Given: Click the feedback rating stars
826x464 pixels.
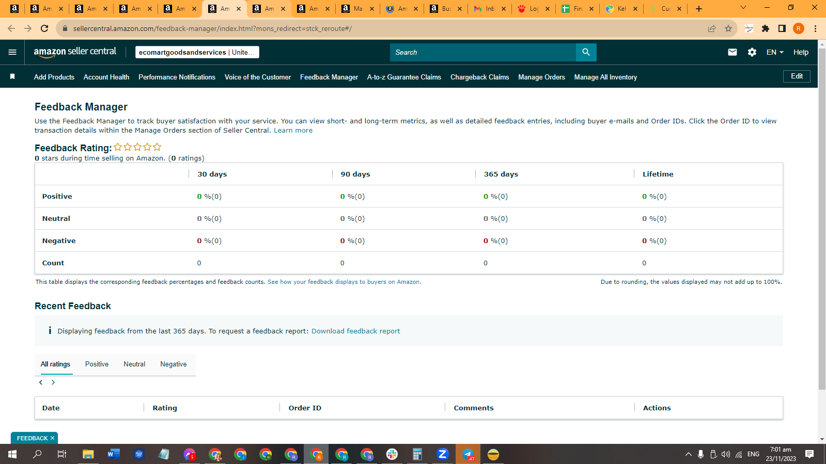Looking at the screenshot, I should coord(137,147).
